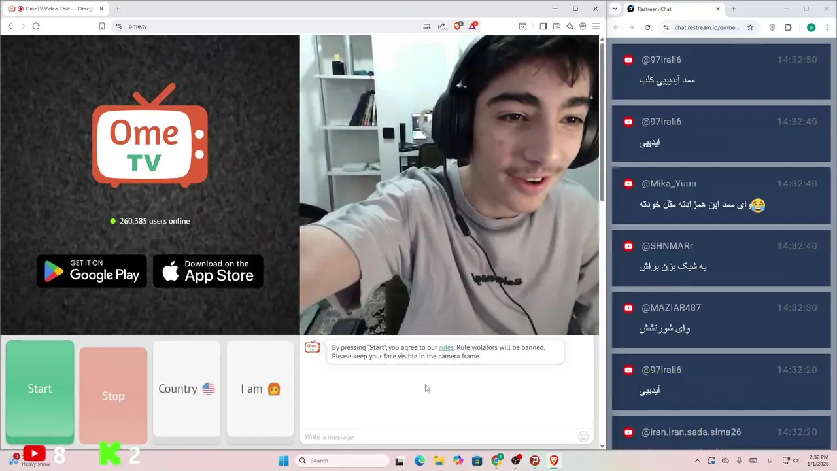Open the Brave browser taskbar icon
This screenshot has width=837, height=471.
(x=554, y=461)
